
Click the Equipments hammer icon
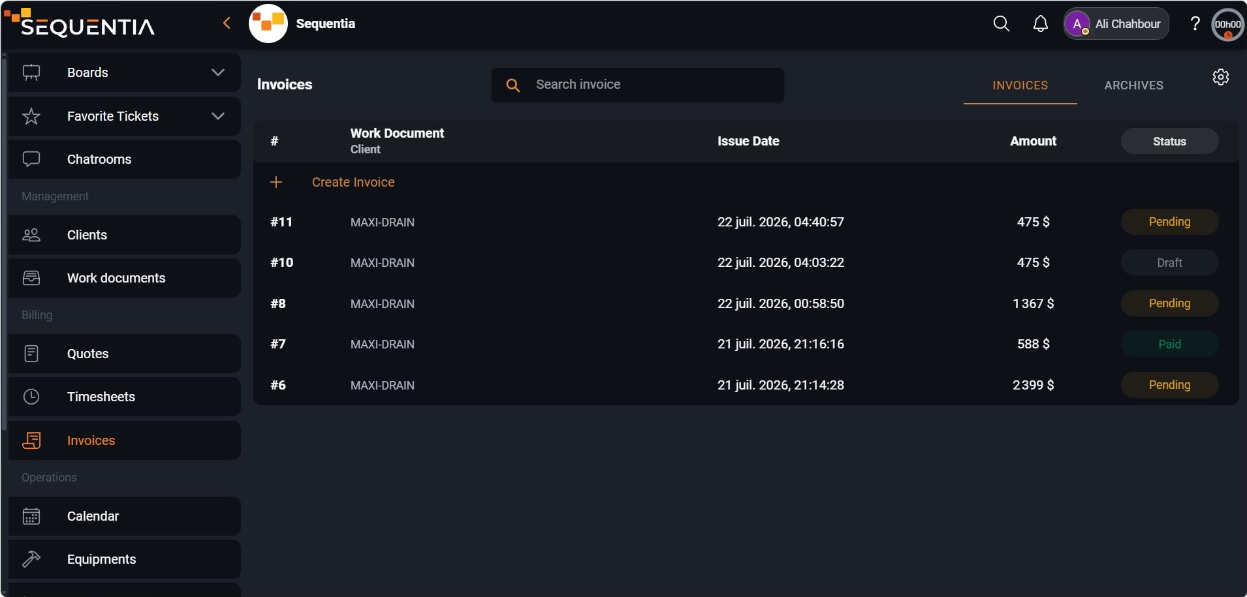click(x=31, y=559)
